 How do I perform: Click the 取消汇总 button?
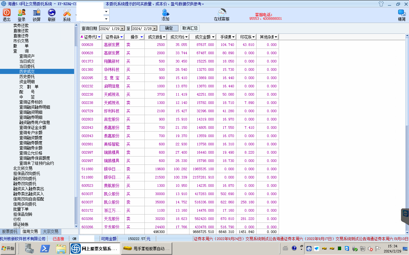coord(190,28)
